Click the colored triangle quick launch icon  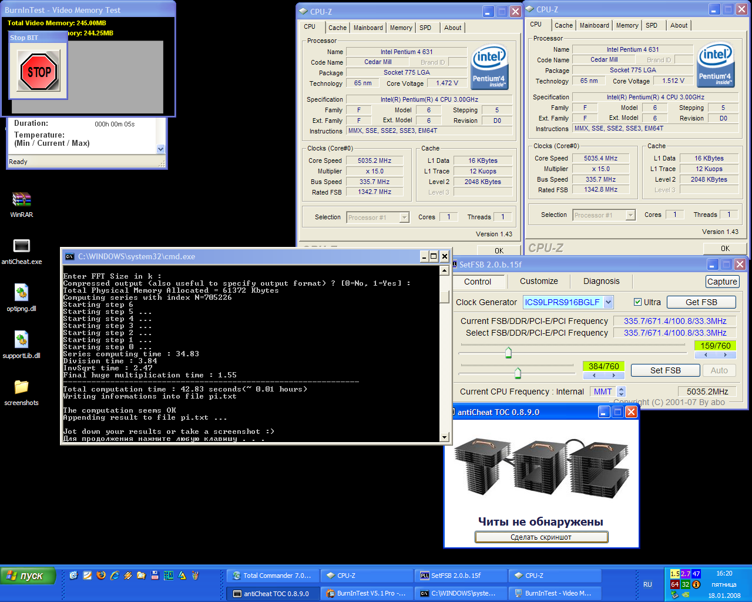pyautogui.click(x=182, y=576)
